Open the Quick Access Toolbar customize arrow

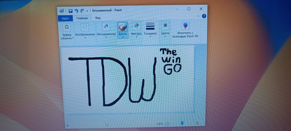tap(87, 11)
